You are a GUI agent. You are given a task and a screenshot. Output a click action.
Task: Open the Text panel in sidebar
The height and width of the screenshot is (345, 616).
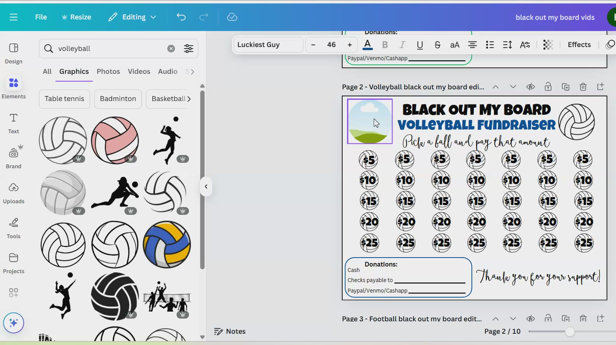(x=14, y=123)
